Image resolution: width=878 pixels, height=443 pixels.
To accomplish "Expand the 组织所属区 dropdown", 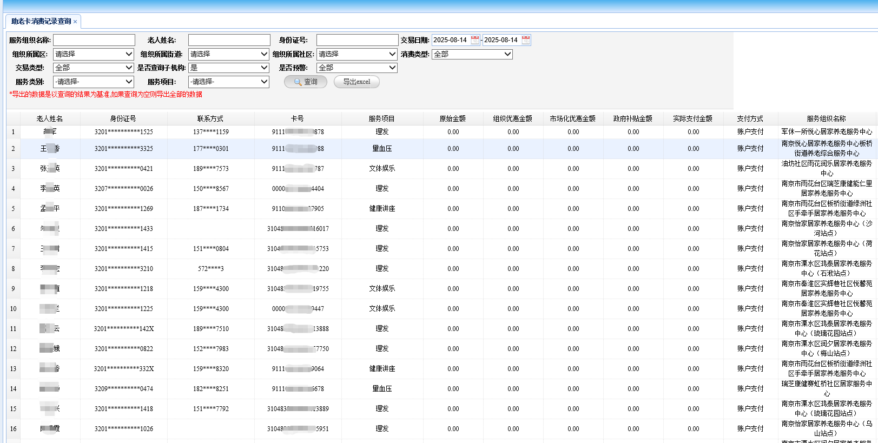I will click(94, 54).
